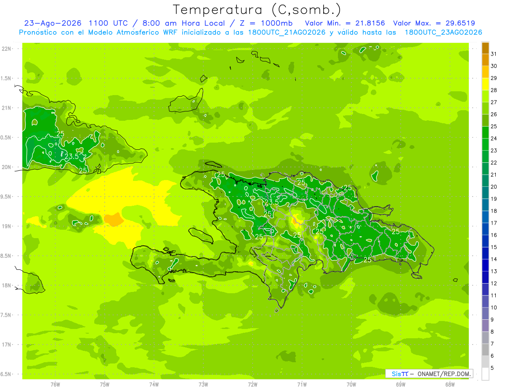Image resolution: width=505 pixels, height=390 pixels.
Task: Pick the legend swatch between 20 and 21
Action: tap(485, 180)
